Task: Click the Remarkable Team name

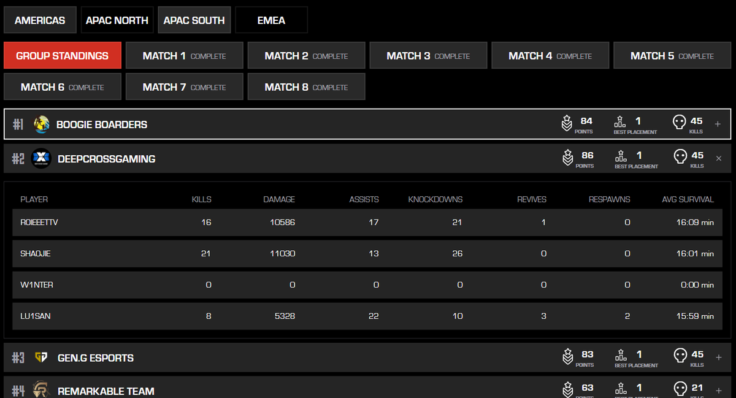Action: click(106, 391)
